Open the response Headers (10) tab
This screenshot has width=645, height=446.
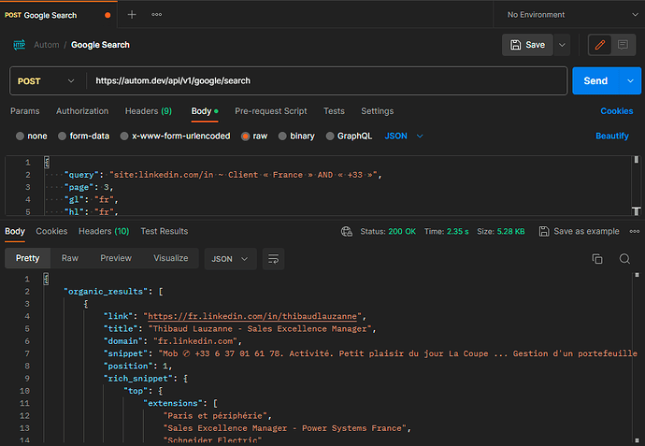point(104,231)
